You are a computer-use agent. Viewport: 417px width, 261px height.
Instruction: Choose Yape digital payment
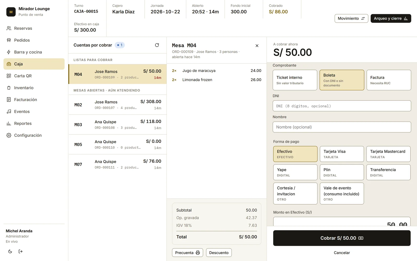pos(295,172)
